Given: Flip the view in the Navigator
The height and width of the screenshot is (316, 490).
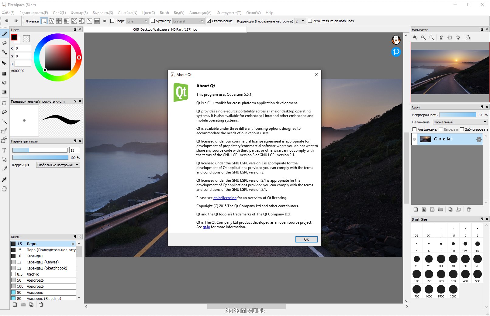Looking at the screenshot, I should point(468,38).
